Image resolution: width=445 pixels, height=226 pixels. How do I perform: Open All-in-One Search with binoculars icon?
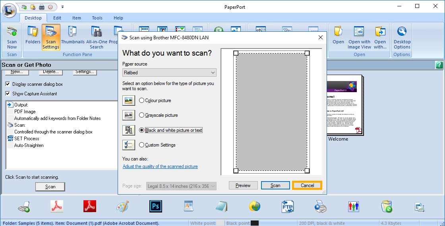(97, 37)
